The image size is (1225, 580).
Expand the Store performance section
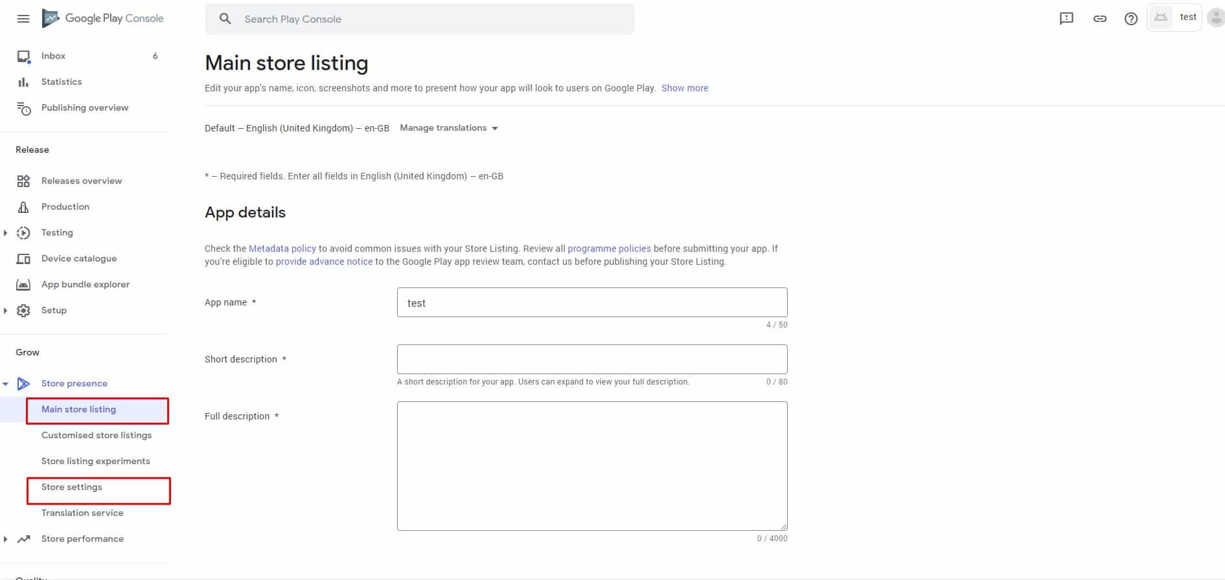click(x=6, y=539)
